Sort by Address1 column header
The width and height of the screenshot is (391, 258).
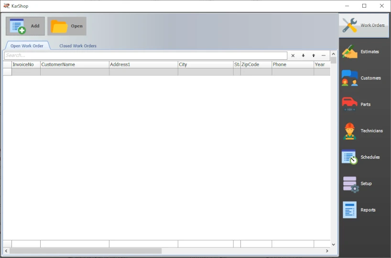point(143,64)
